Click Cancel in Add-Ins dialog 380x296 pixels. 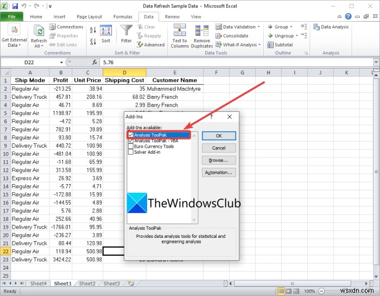[x=219, y=148]
